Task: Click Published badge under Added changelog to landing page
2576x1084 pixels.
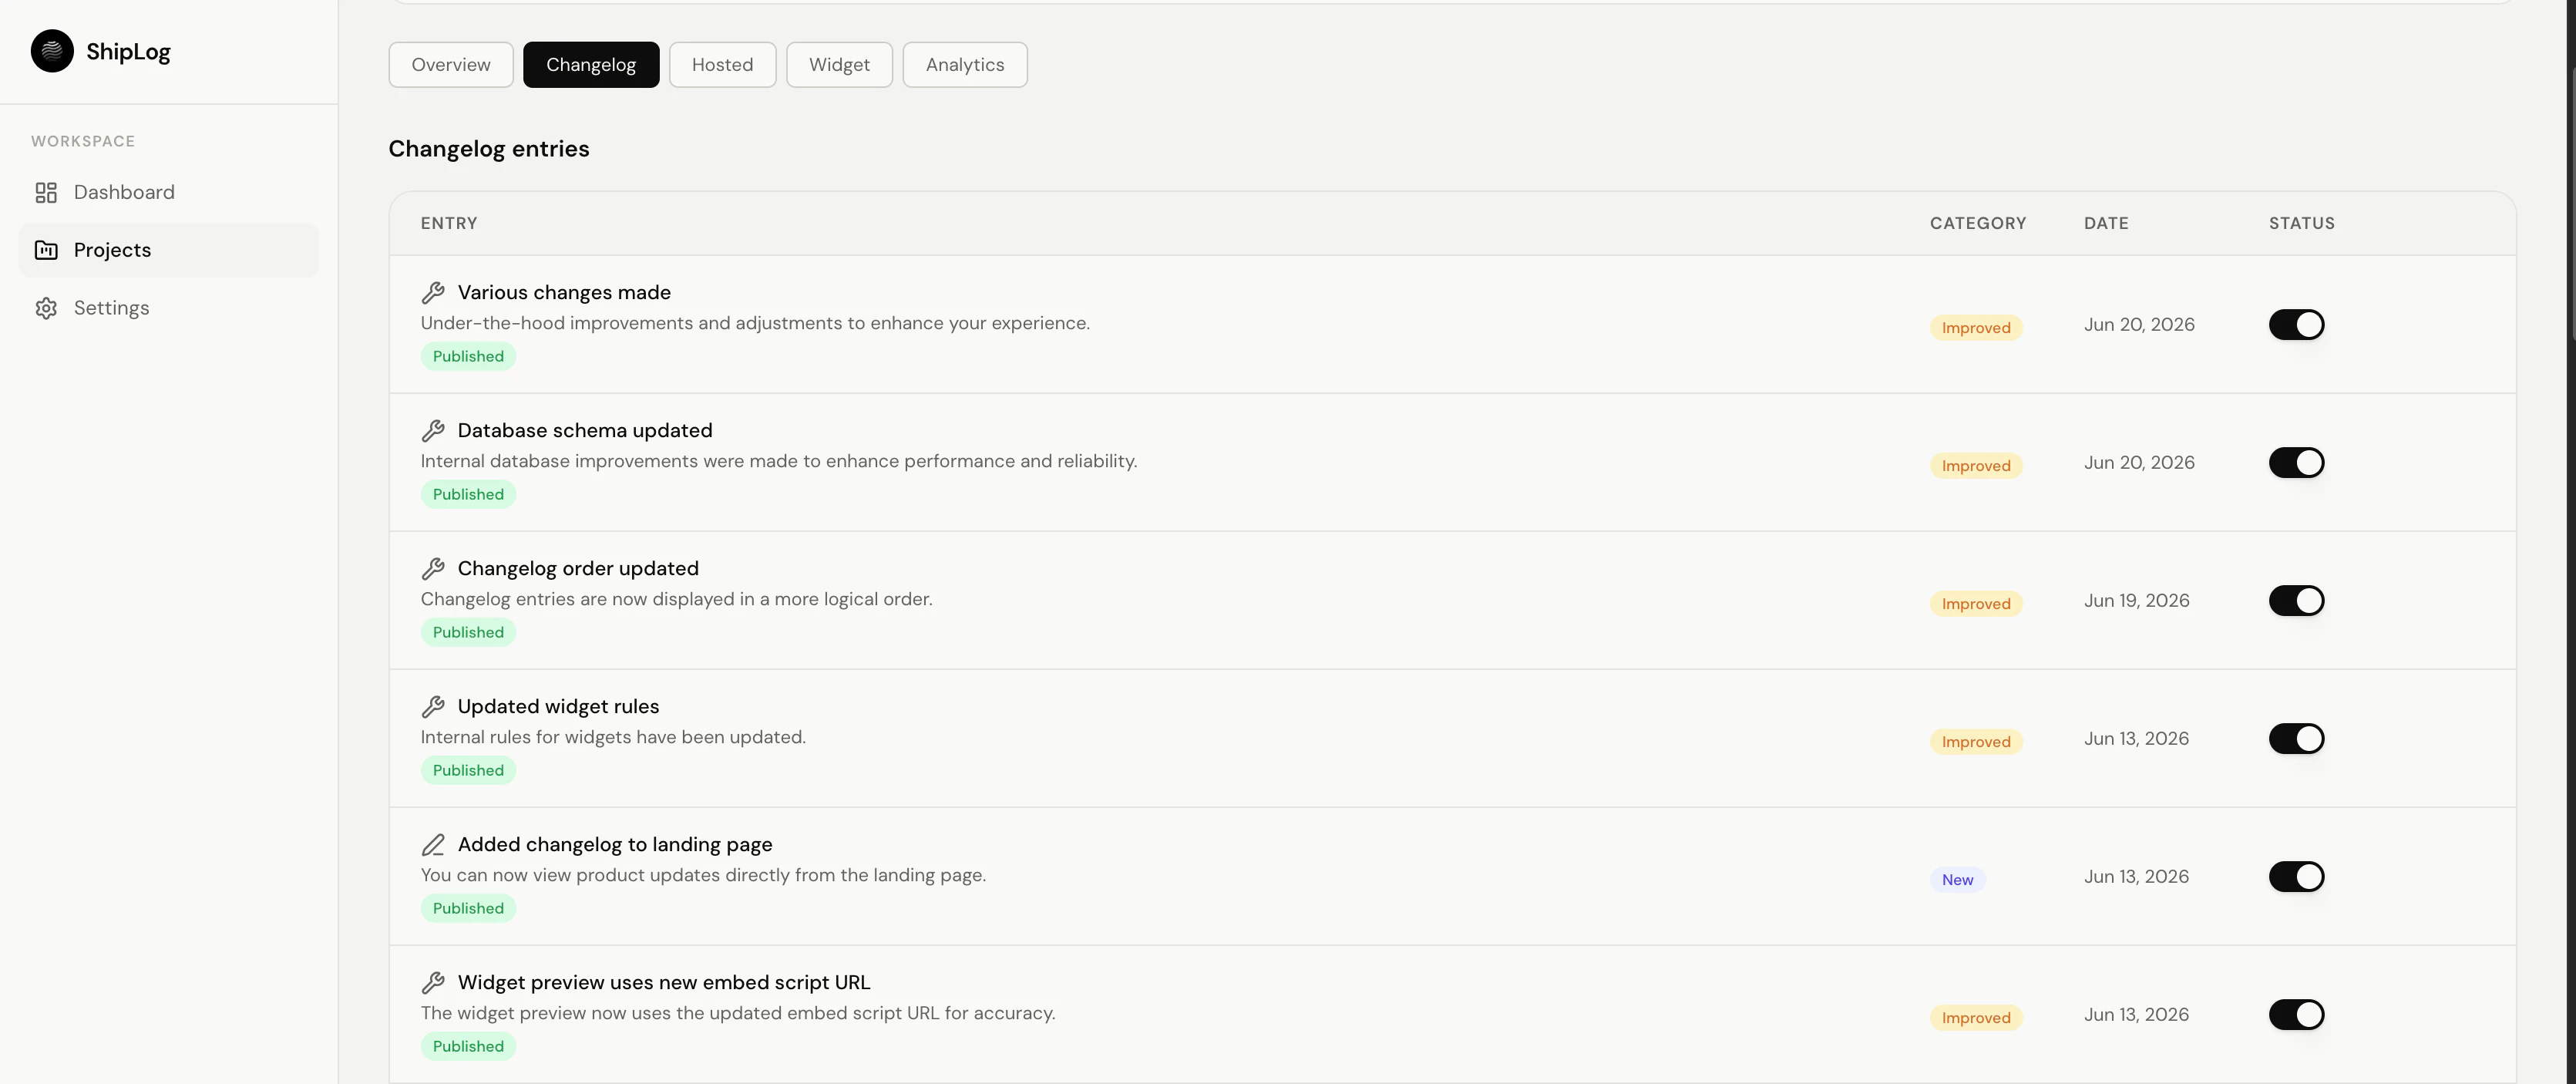Action: (468, 909)
